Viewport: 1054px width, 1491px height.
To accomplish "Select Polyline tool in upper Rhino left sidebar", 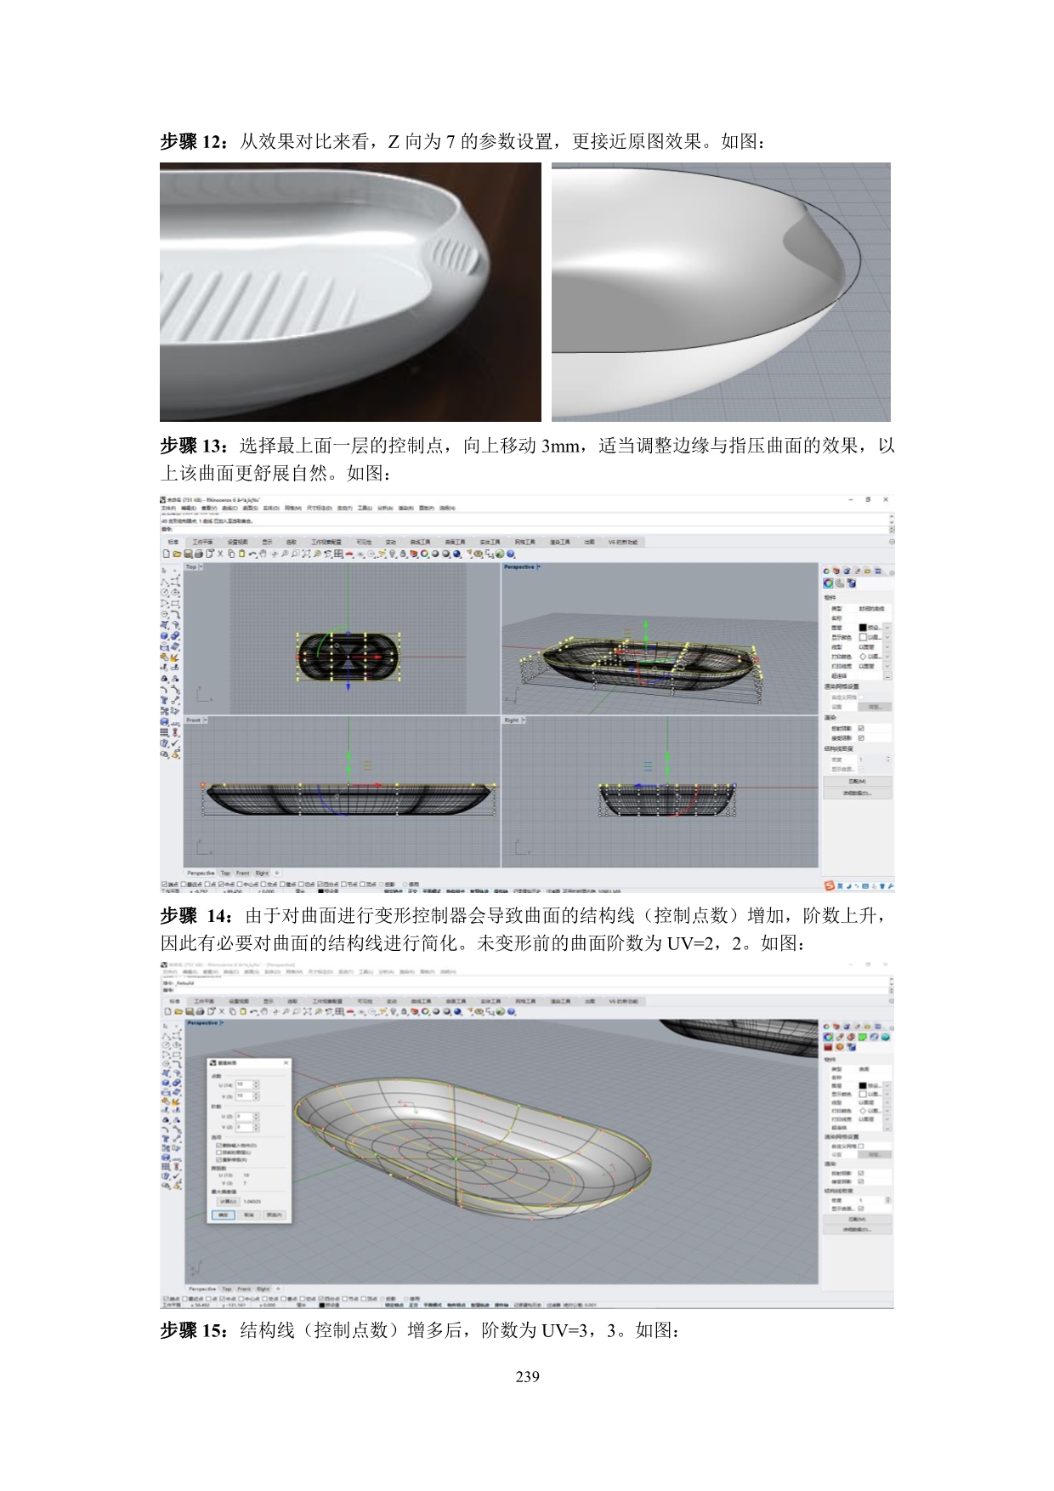I will 166,583.
